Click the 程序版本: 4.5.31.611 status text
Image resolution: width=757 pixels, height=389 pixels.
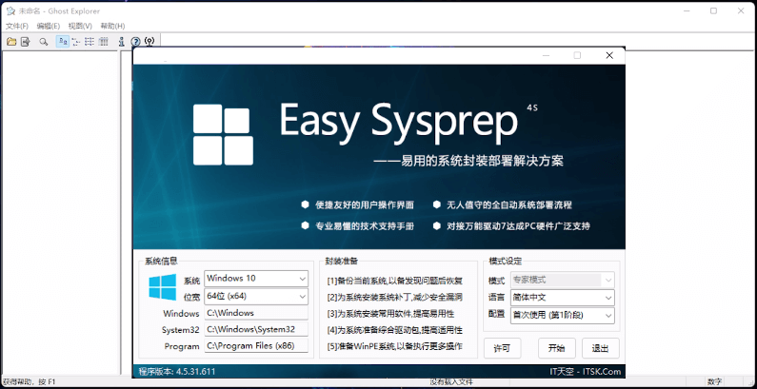point(177,371)
